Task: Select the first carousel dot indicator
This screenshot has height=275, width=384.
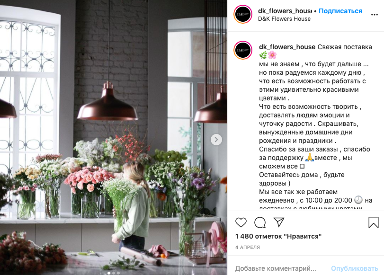Action: click(x=109, y=273)
